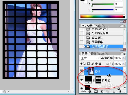This screenshot has width=128, height=95.
Task: Click the document scrollbar left arrow
Action: (x=9, y=91)
